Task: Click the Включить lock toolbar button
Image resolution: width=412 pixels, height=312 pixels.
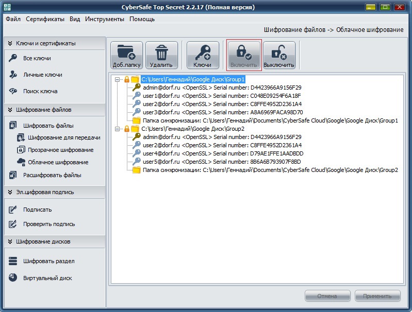Action: coord(244,55)
